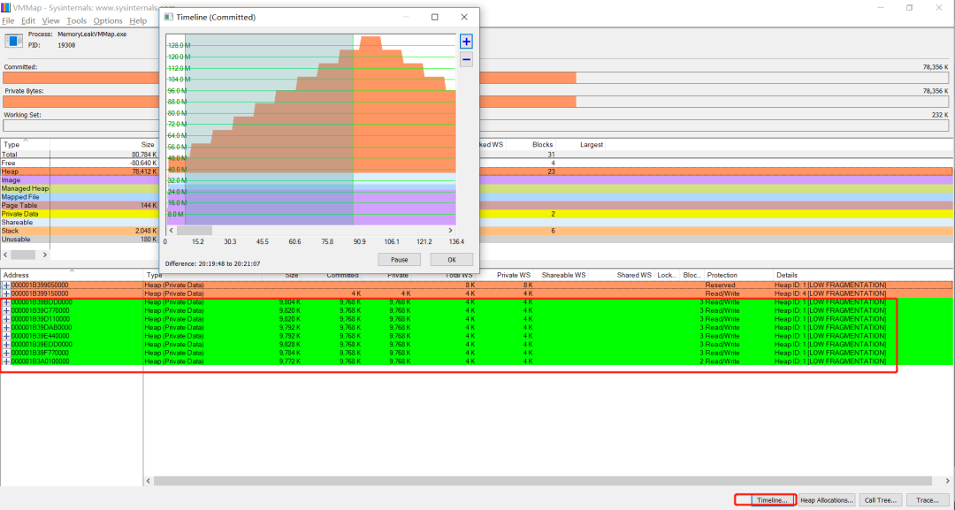The width and height of the screenshot is (955, 510).
Task: Expand row 000001B399050000
Action: click(x=7, y=285)
